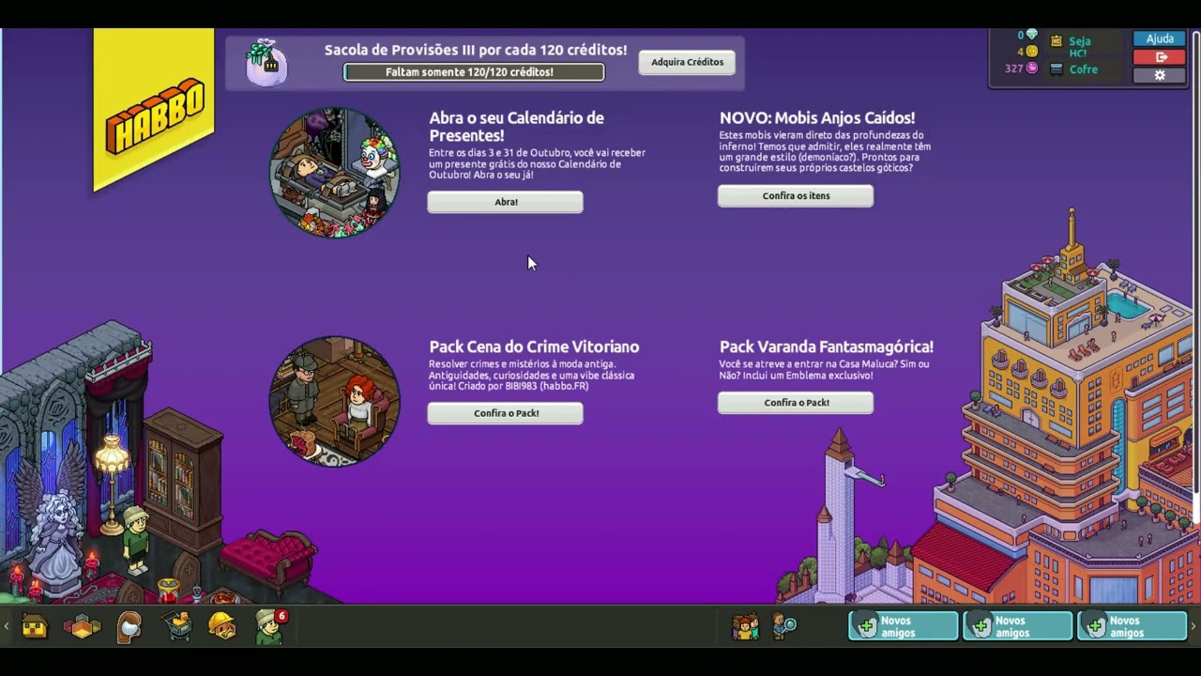Click the middle Novos amigos button
The width and height of the screenshot is (1201, 676).
tap(1018, 626)
